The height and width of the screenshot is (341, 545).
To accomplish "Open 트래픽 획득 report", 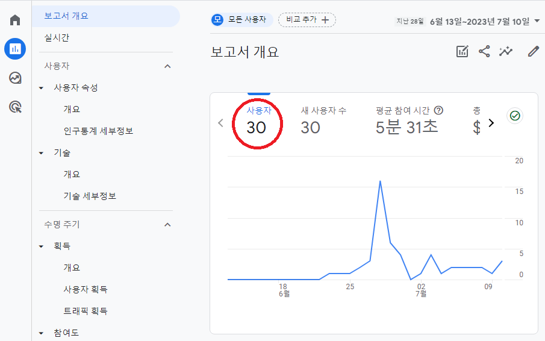I will pos(85,311).
